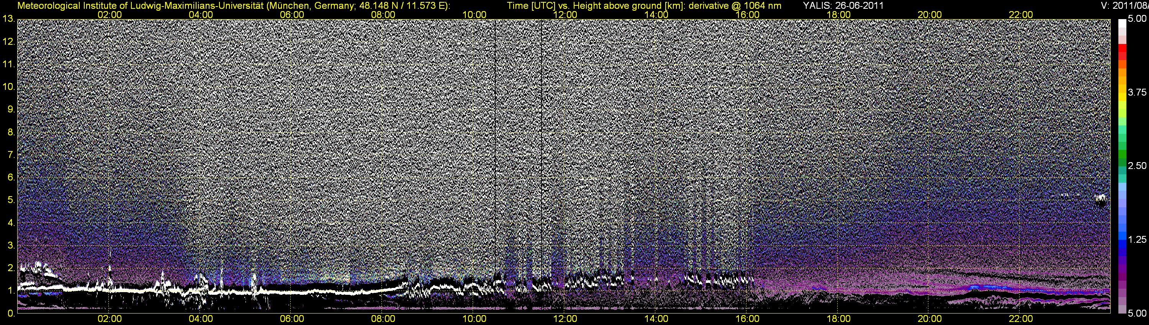Click the 18:00 label on the bottom time axis
Viewport: 1149px width, 325px height.
coord(838,319)
